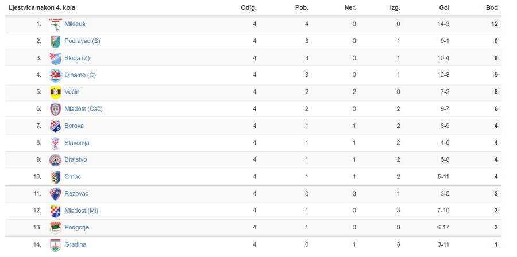The height and width of the screenshot is (257, 517).
Task: Click the Rezovac shield logo
Action: (x=55, y=194)
